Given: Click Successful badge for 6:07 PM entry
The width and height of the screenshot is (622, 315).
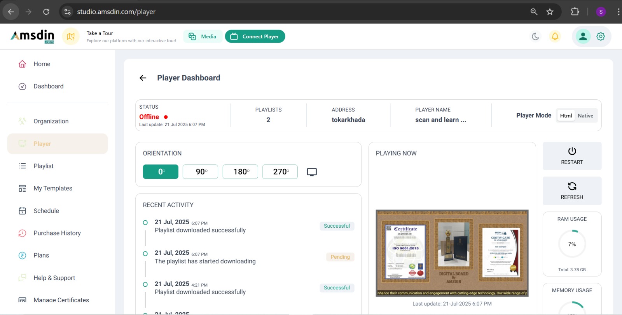Looking at the screenshot, I should pyautogui.click(x=337, y=226).
